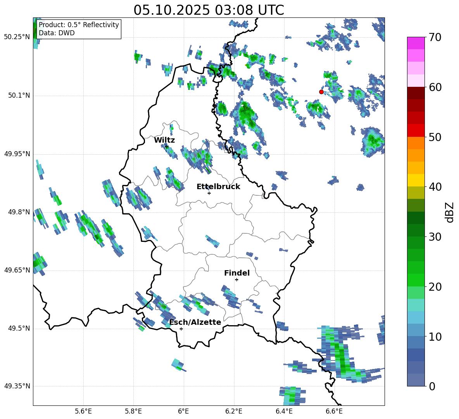Click the dBZ colorbar axis label
Image resolution: width=459 pixels, height=419 pixels.
pos(450,212)
